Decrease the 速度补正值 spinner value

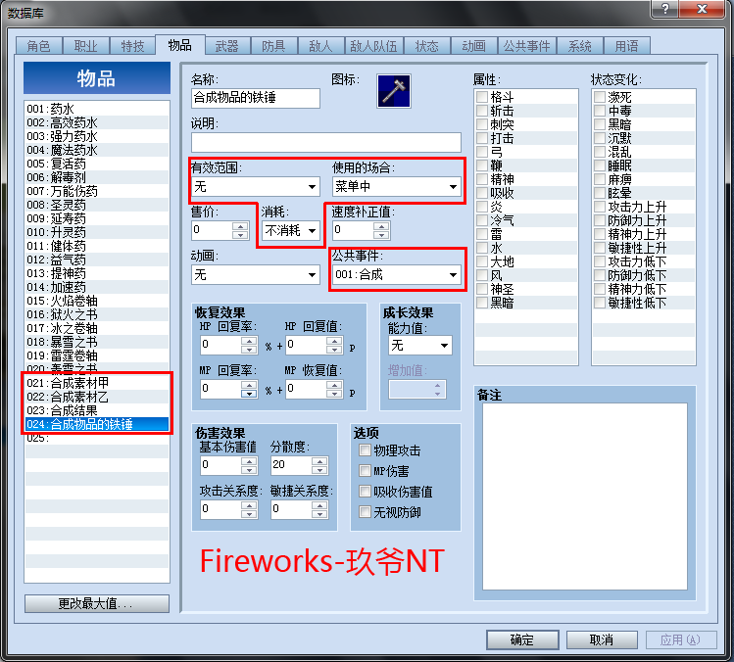click(381, 235)
